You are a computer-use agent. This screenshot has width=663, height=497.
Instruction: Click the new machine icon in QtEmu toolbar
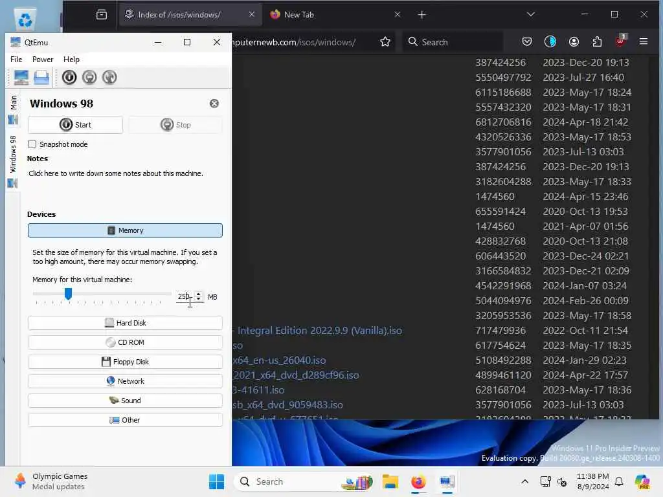(21, 78)
